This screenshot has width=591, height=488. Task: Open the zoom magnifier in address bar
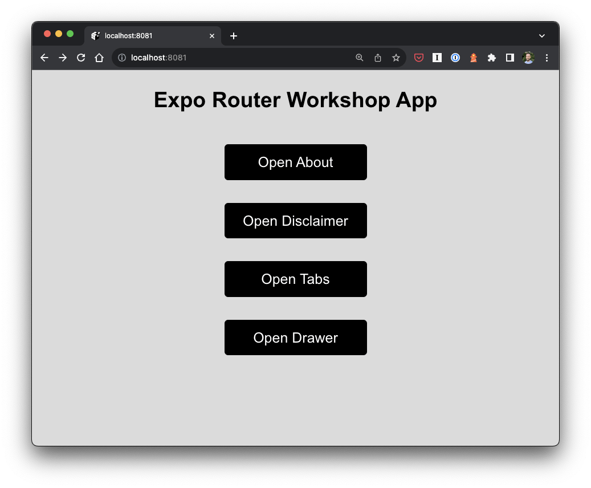coord(360,58)
